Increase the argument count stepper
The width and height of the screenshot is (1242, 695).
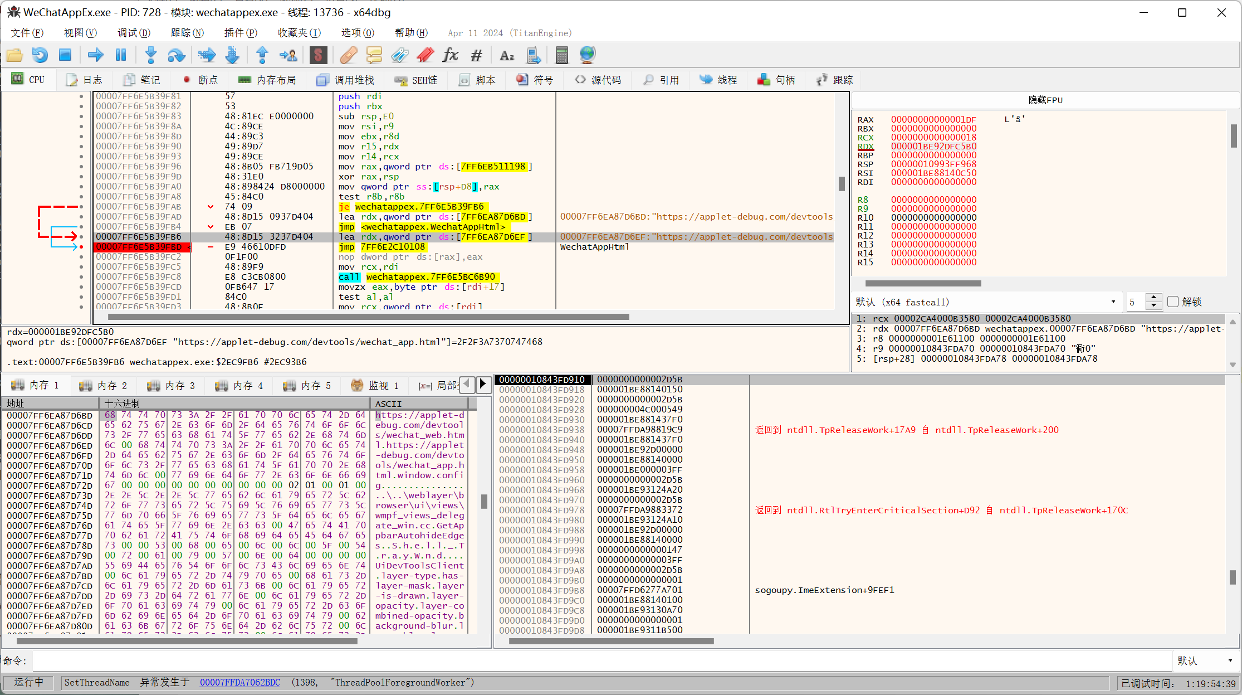[1154, 298]
